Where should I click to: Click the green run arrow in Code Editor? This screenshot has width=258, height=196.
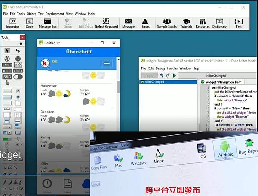[174, 76]
